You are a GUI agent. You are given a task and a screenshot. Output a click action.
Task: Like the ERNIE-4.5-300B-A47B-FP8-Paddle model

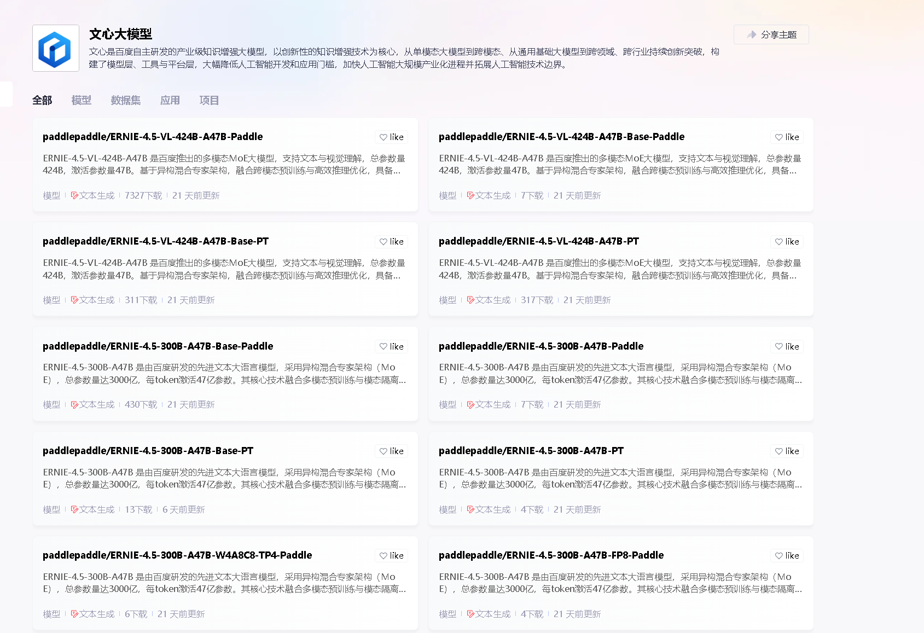coord(787,555)
